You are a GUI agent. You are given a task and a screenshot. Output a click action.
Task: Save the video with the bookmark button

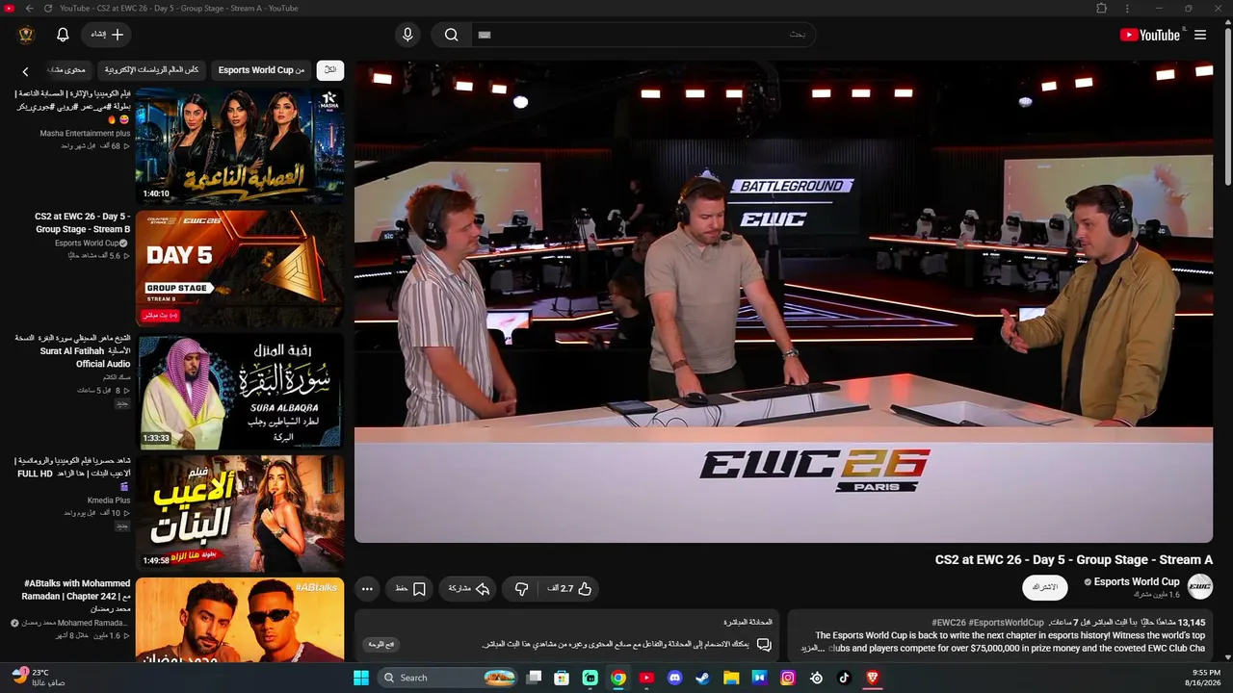click(x=410, y=588)
